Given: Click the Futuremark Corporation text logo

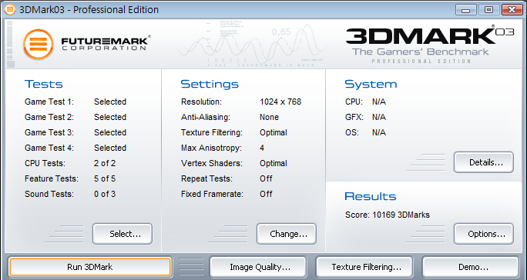Looking at the screenshot, I should (106, 44).
